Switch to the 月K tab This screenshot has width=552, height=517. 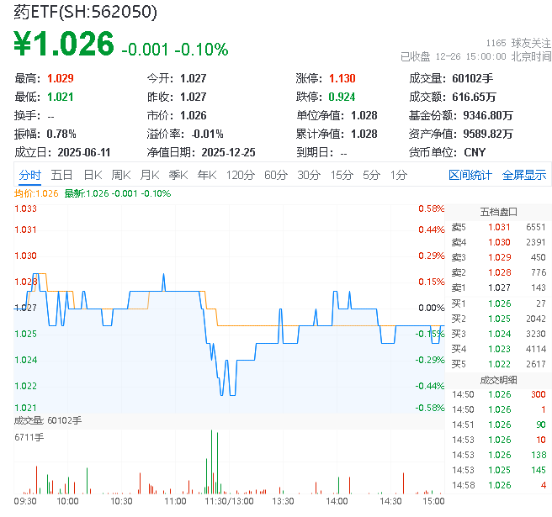(x=150, y=175)
